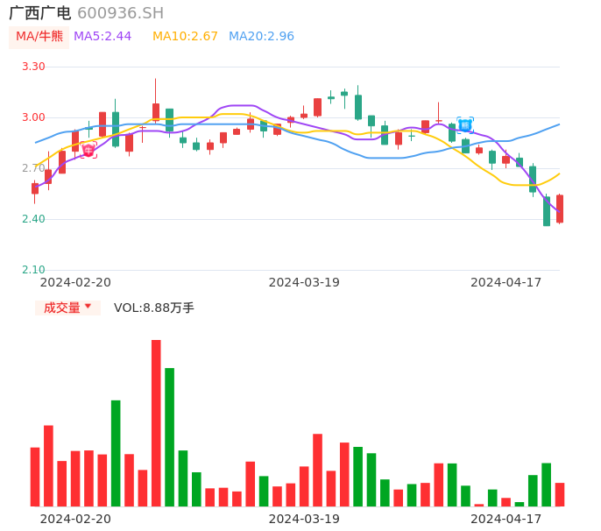Toggle the MA10 line legend
This screenshot has width=601, height=531.
click(x=185, y=37)
